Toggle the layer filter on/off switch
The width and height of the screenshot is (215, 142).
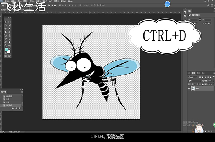pyautogui.click(x=214, y=77)
